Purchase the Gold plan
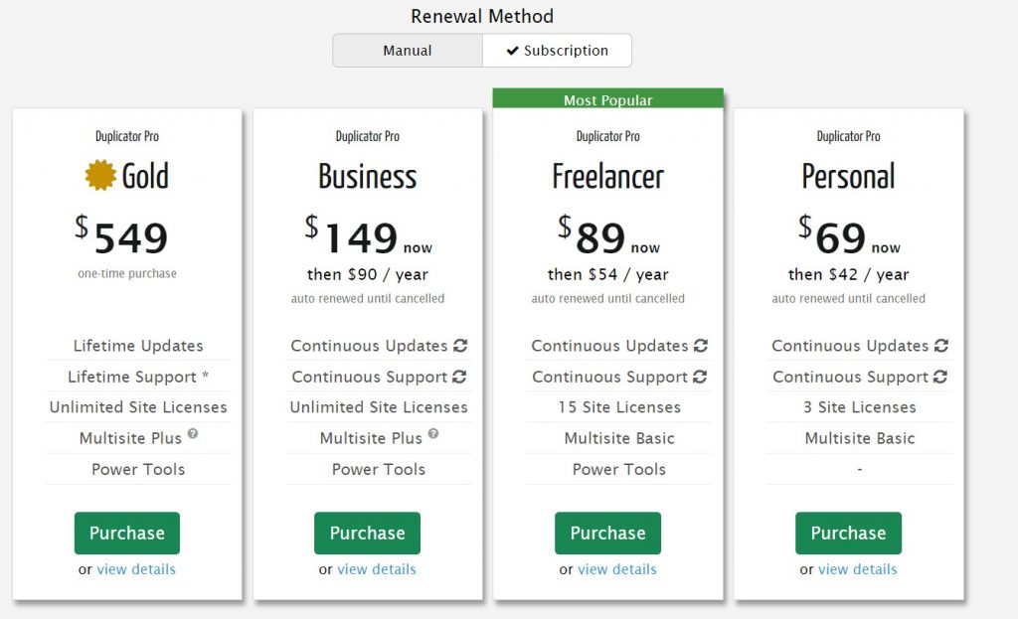Screen dimensions: 1018x619 pyautogui.click(x=127, y=534)
